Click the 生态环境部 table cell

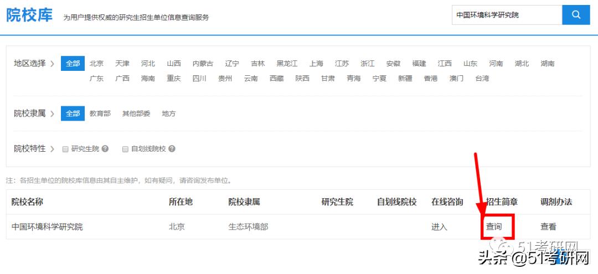248,227
